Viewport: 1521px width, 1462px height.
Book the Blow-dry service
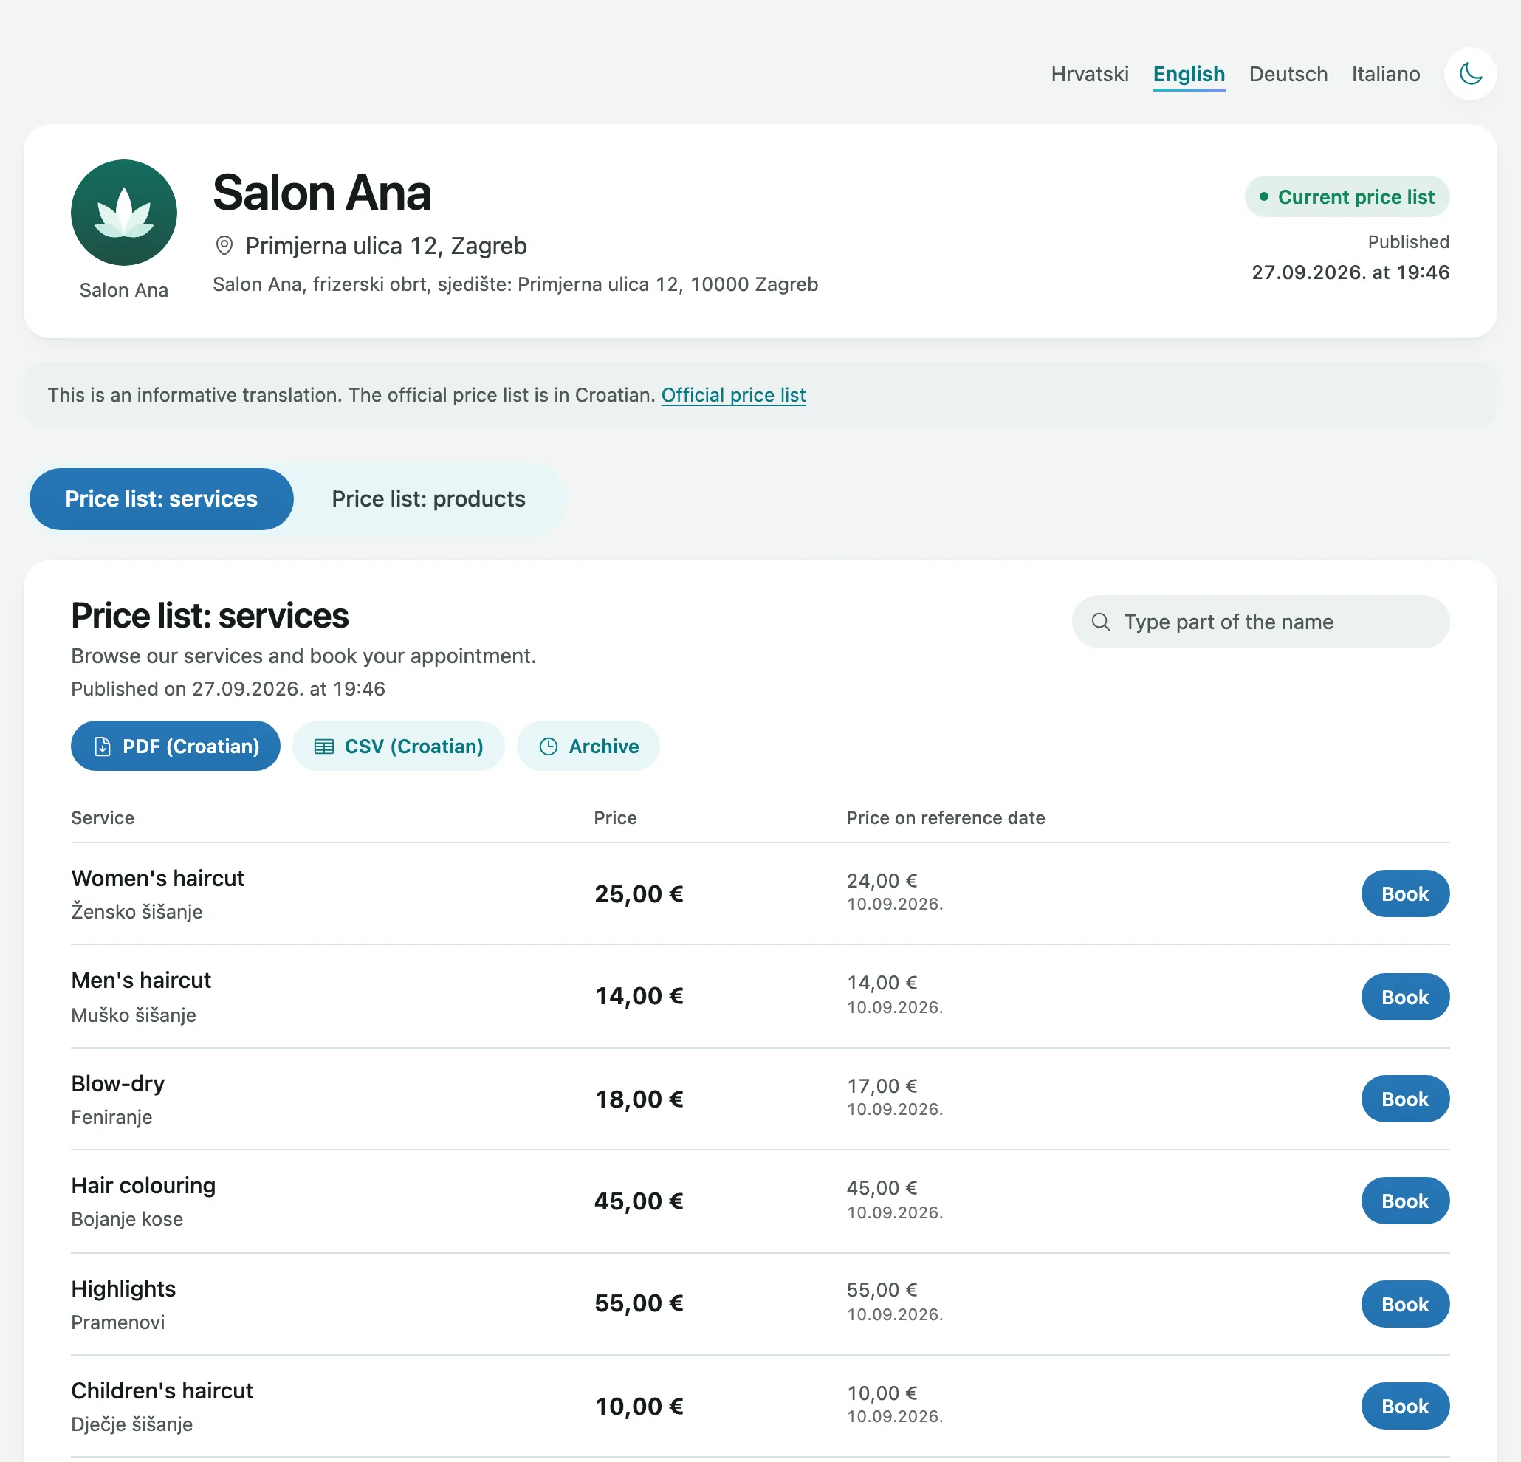pyautogui.click(x=1404, y=1099)
